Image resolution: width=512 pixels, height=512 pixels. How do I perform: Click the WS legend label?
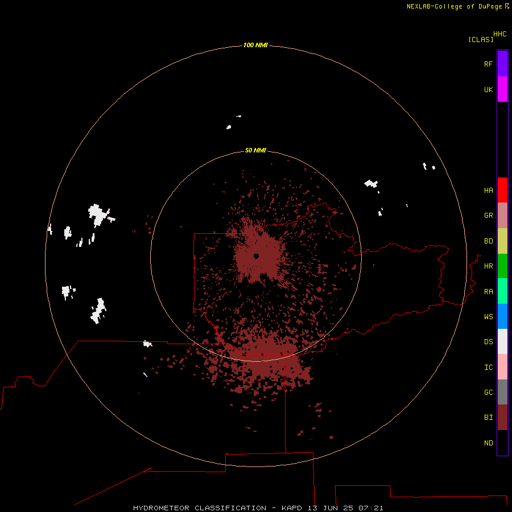pyautogui.click(x=488, y=317)
